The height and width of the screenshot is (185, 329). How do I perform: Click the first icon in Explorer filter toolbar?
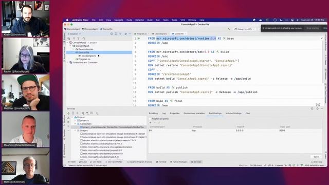[69, 39]
